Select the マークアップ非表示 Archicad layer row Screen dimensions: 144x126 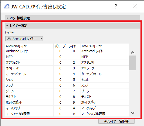tap(29, 114)
